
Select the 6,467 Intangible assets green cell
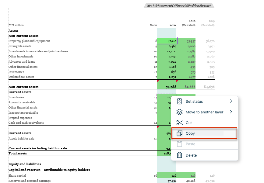[x=167, y=46]
